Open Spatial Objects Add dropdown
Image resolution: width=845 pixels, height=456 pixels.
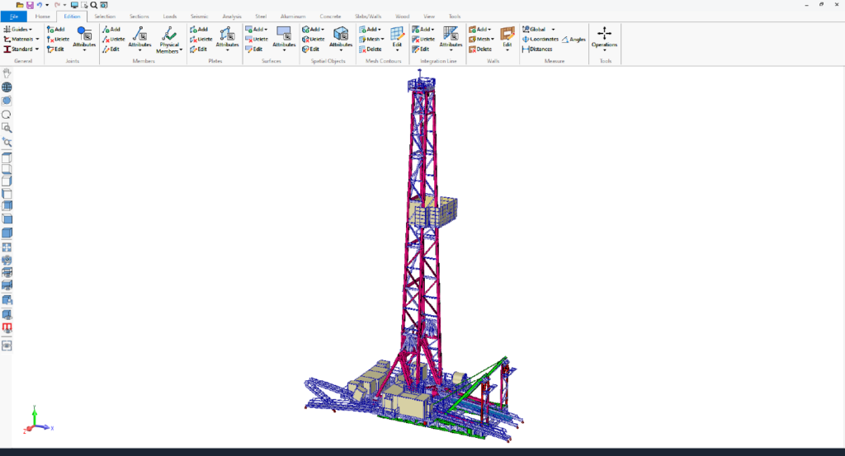[x=313, y=30]
